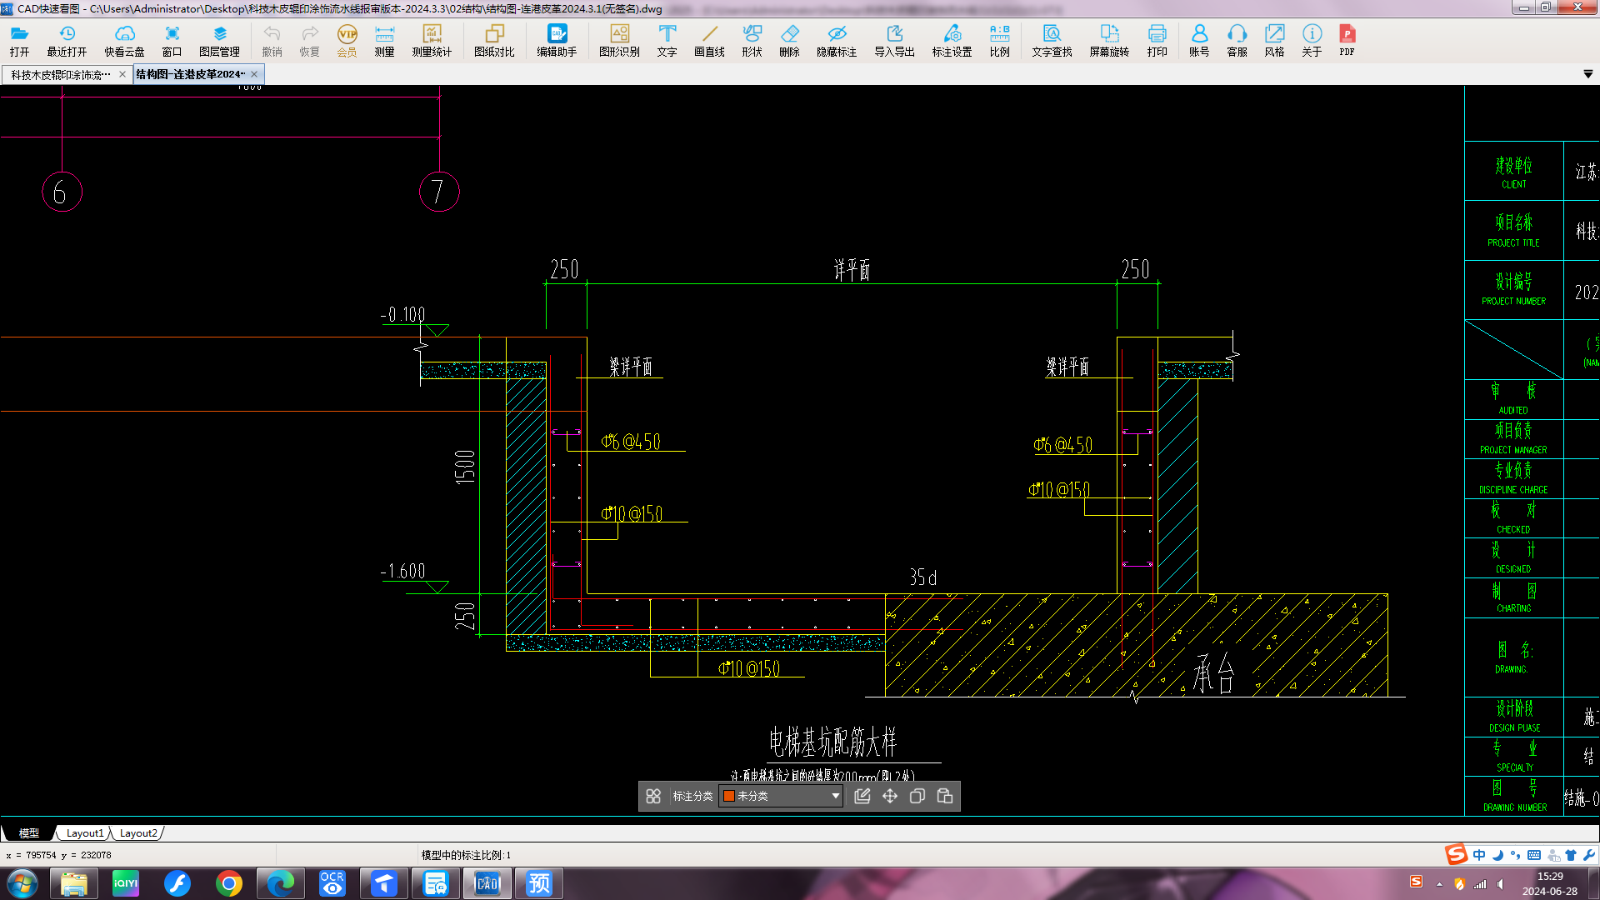Screen dimensions: 1600x900
Task: Click orange 未分类 color swatch
Action: point(729,796)
